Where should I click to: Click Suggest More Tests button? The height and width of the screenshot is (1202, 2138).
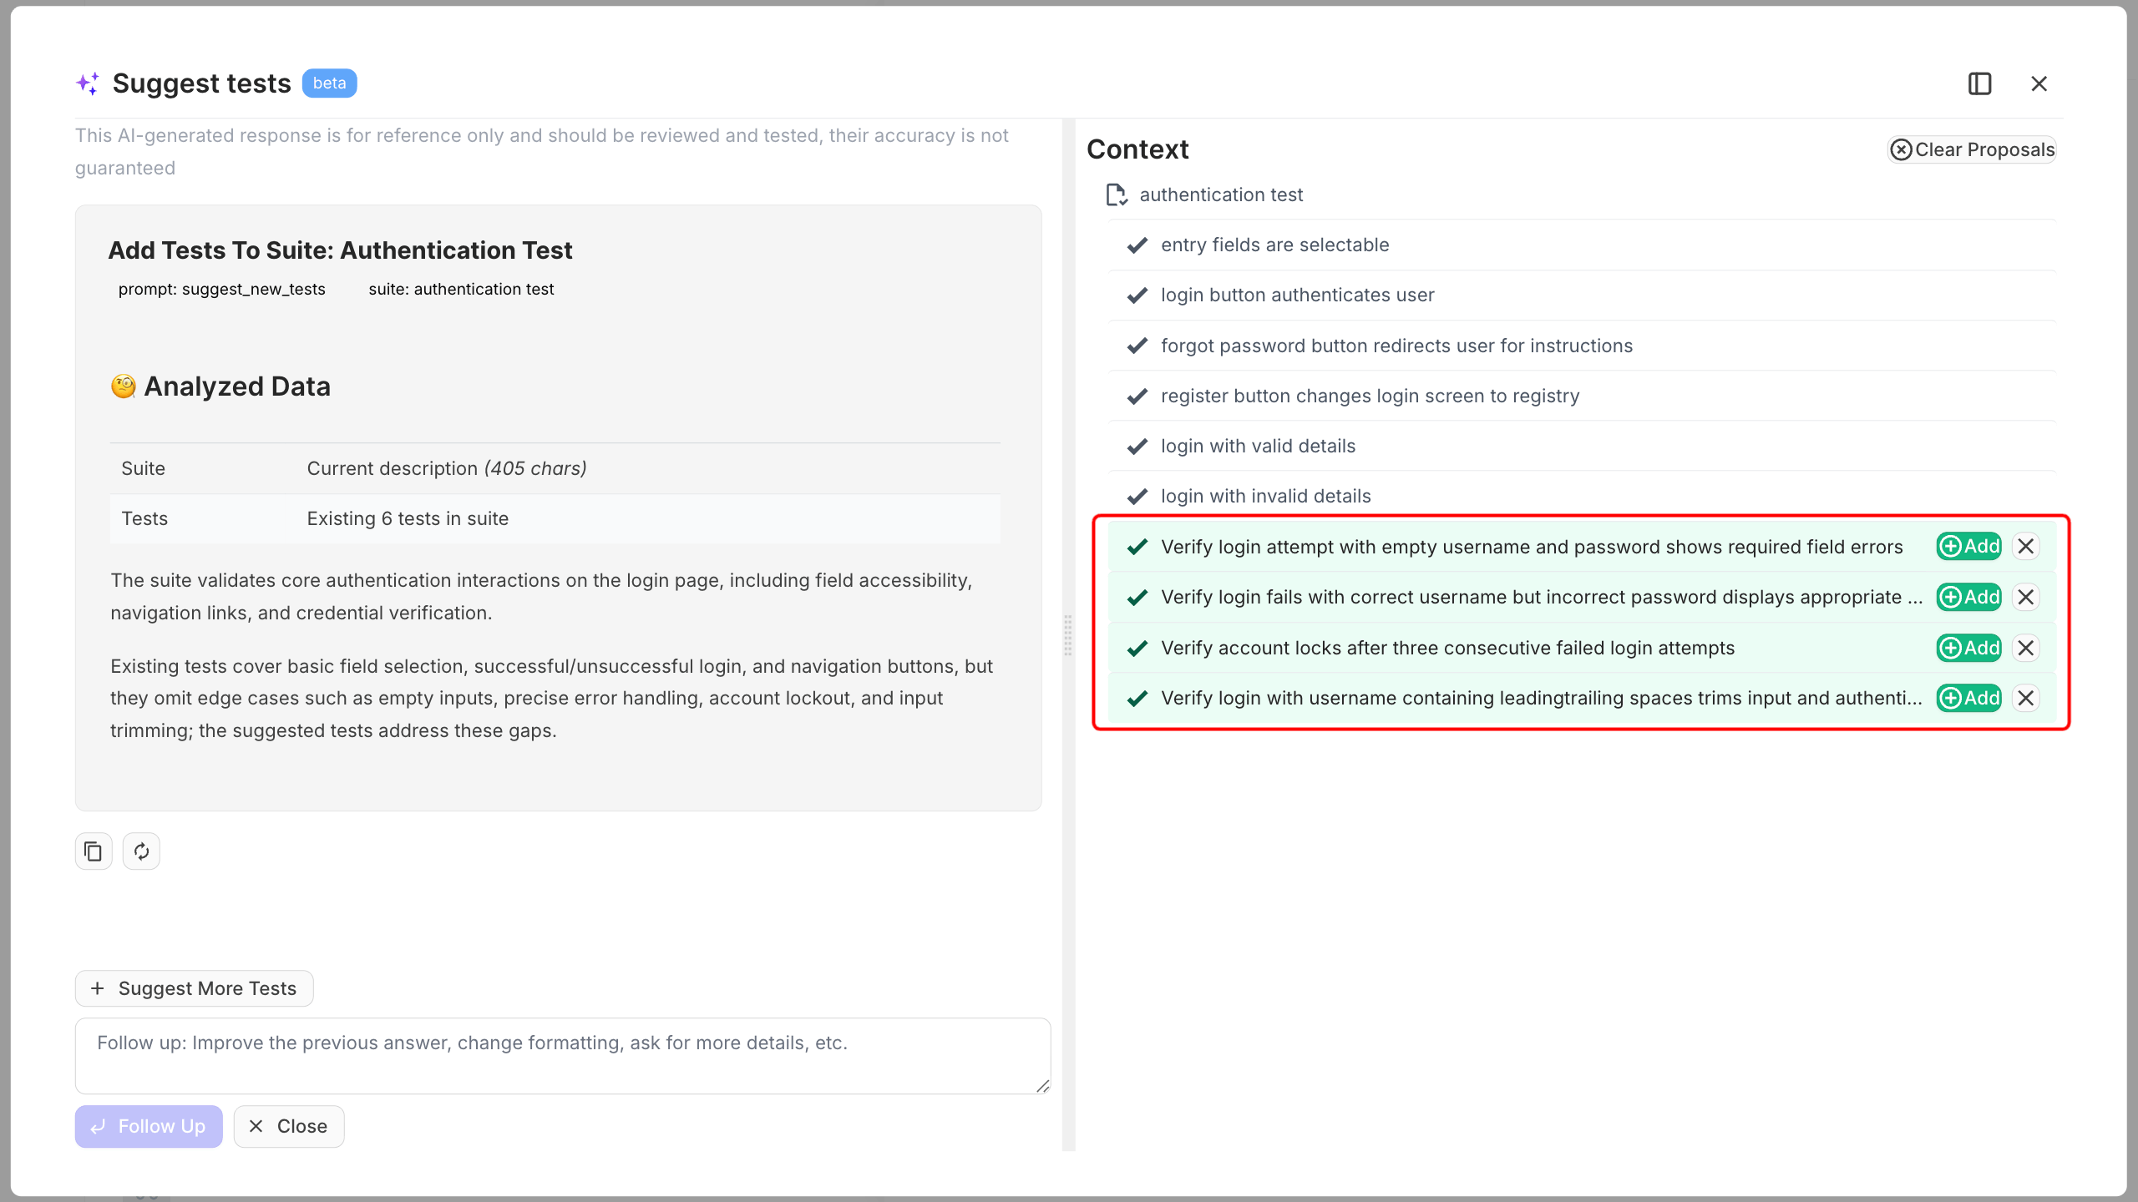[x=194, y=988]
